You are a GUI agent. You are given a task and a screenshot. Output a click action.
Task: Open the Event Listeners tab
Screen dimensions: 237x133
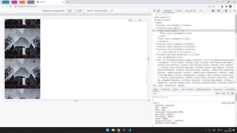click(187, 89)
